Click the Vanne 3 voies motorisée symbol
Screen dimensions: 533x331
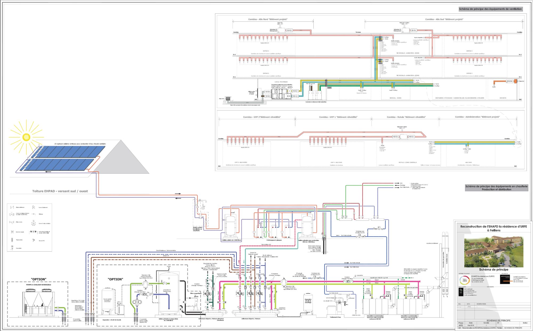tap(34, 223)
